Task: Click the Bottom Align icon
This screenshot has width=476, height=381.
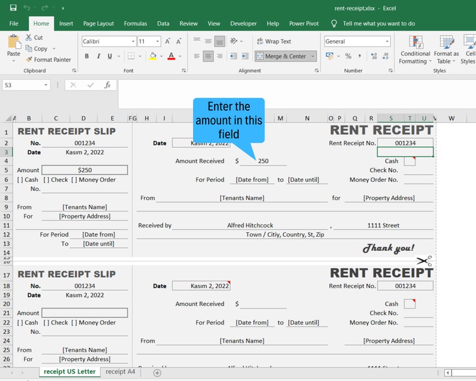Action: click(x=219, y=41)
